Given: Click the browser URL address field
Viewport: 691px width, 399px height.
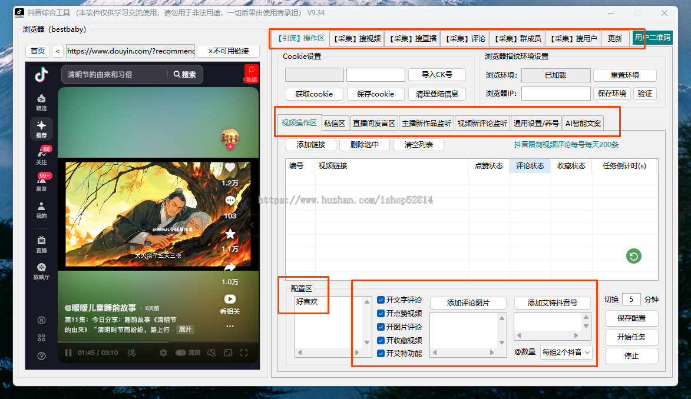Looking at the screenshot, I should point(130,51).
